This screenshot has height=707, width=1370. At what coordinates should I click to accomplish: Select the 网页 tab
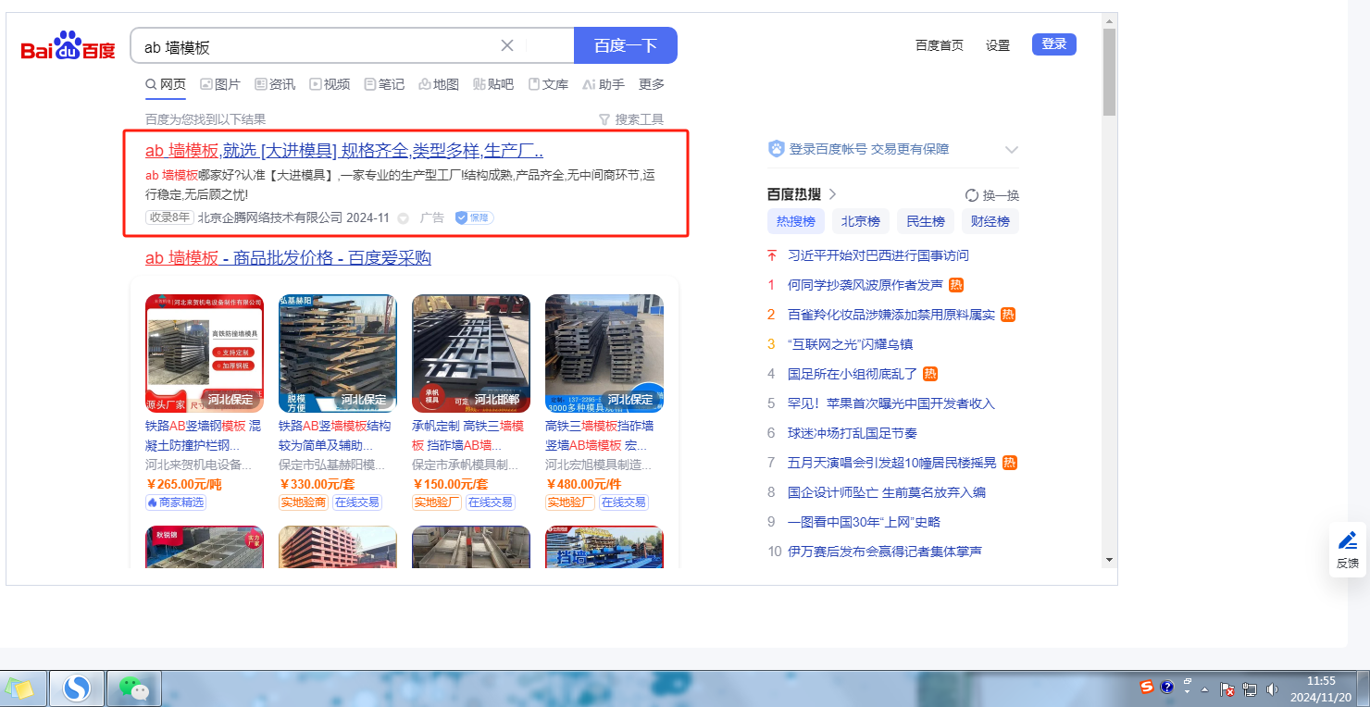click(166, 84)
